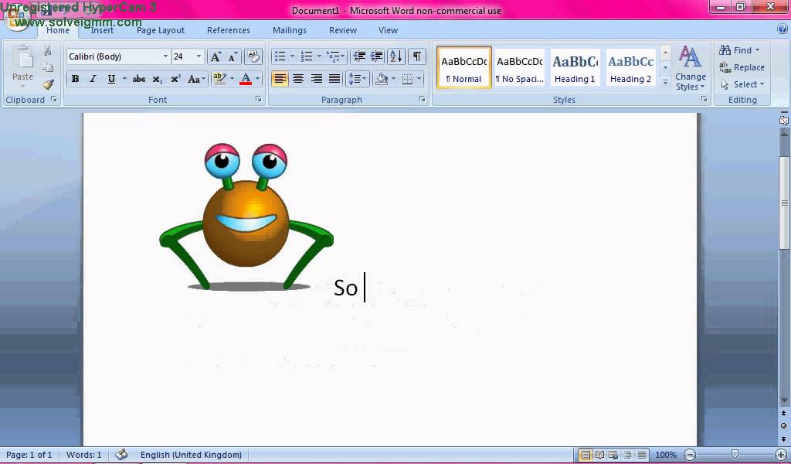Clear formatting using the eraser icon
This screenshot has height=464, width=791.
tap(253, 56)
